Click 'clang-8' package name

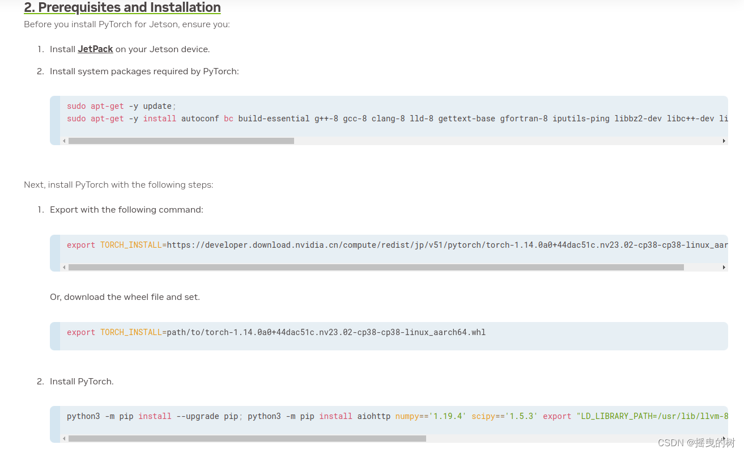[x=388, y=118]
